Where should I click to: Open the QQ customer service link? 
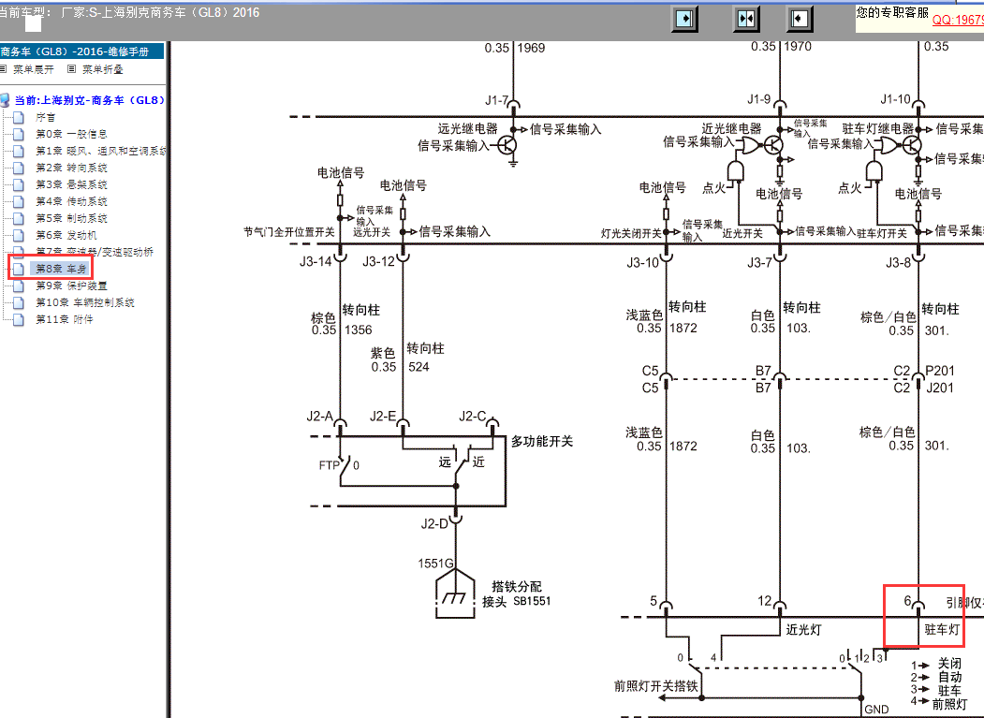pos(958,20)
